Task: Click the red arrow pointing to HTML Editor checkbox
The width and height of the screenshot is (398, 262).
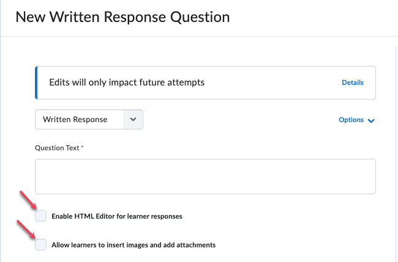Action: click(28, 200)
